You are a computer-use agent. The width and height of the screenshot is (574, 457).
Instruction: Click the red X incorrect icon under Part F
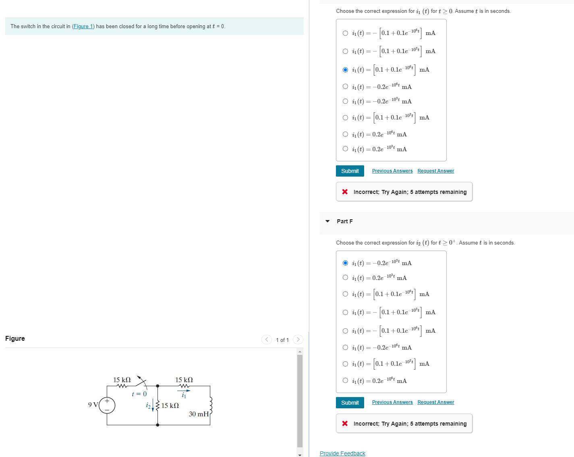[x=345, y=423]
